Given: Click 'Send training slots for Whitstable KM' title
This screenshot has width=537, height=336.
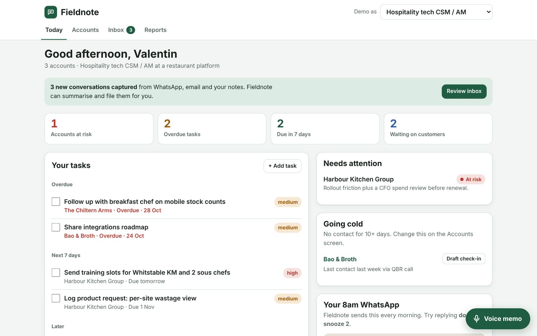Looking at the screenshot, I should tap(147, 272).
